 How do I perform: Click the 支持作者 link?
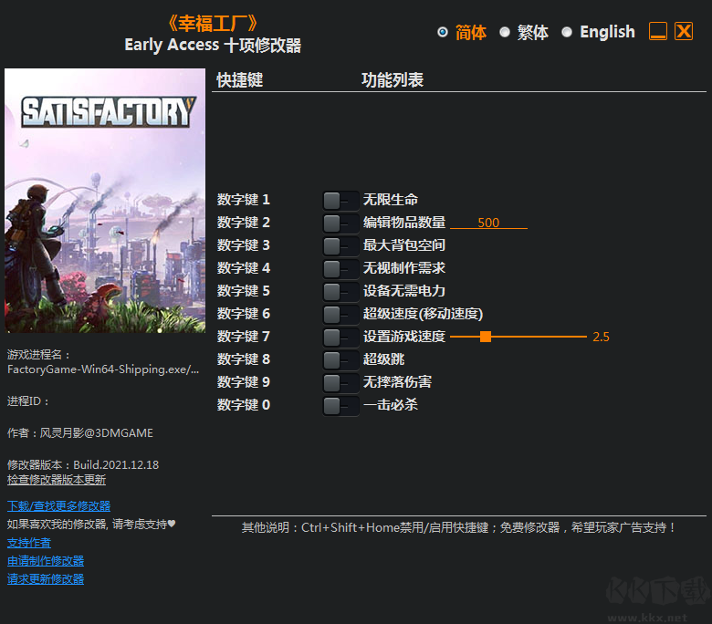click(29, 543)
